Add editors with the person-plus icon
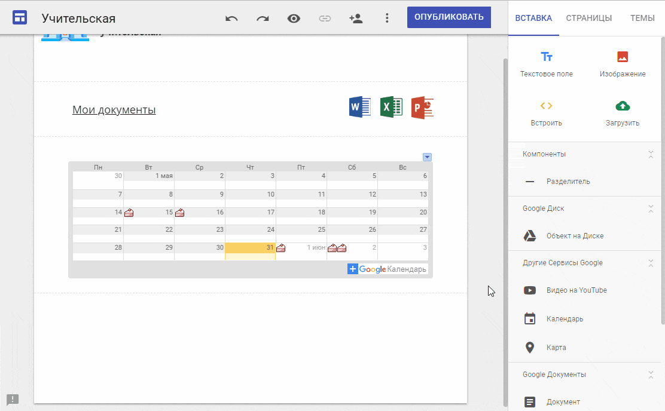The image size is (665, 411). (x=356, y=18)
